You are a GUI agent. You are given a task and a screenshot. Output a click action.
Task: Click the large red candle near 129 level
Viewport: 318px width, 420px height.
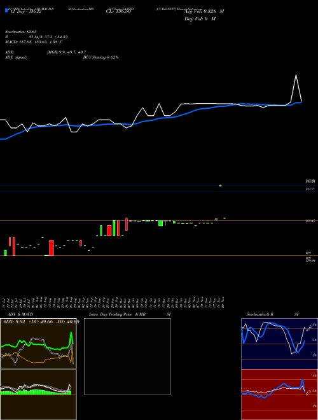[x=52, y=248]
